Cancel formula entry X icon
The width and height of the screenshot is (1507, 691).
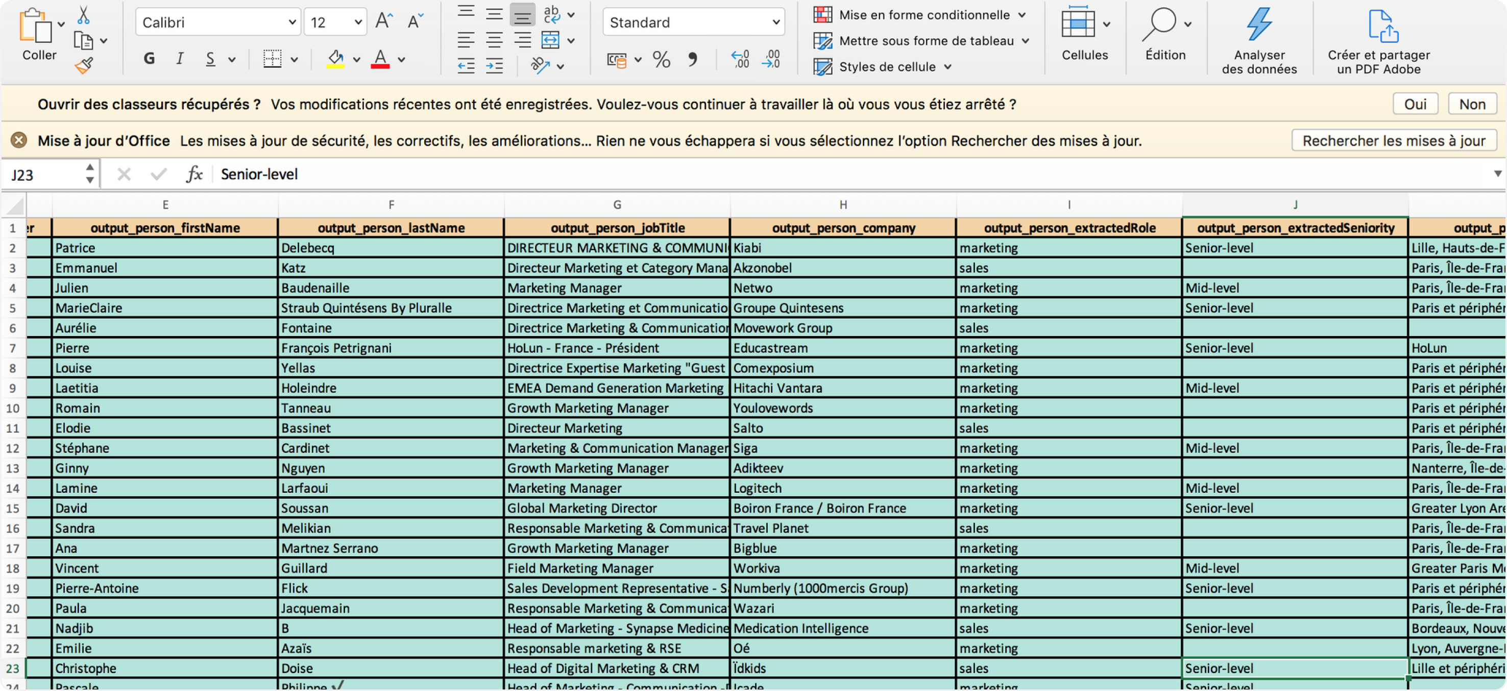click(124, 174)
